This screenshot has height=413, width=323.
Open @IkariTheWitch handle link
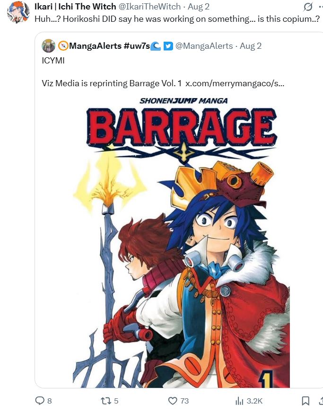149,7
